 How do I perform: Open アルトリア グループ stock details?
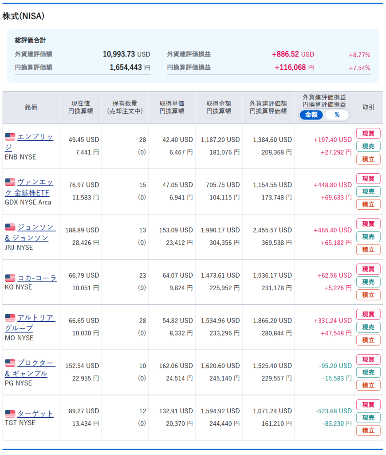(35, 318)
